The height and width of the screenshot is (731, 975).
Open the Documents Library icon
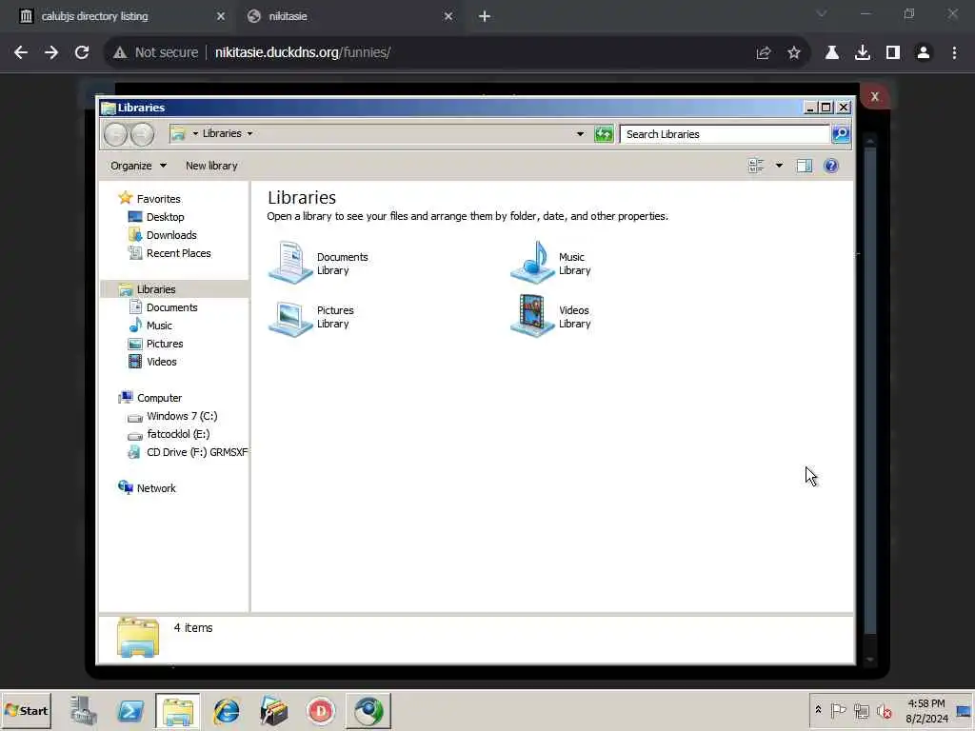click(x=290, y=263)
